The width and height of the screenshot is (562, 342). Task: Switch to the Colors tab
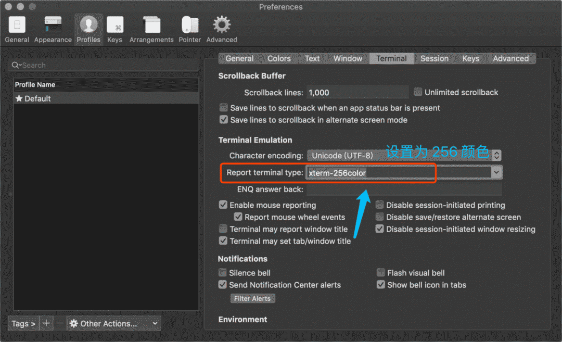tap(279, 58)
